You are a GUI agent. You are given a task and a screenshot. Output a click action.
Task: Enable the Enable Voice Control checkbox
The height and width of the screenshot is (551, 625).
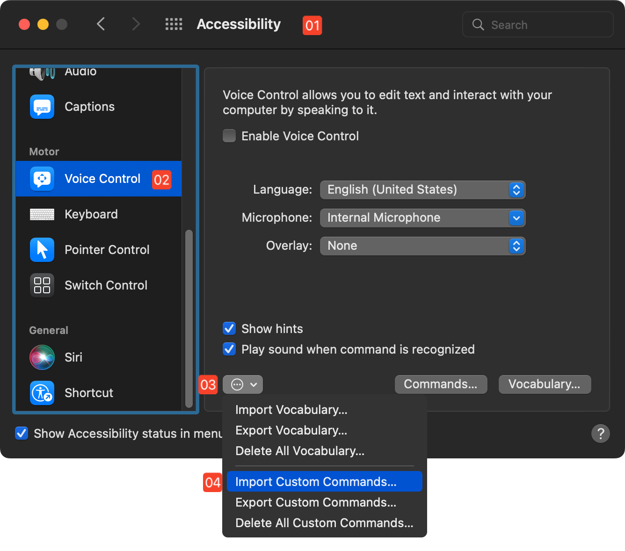point(229,136)
